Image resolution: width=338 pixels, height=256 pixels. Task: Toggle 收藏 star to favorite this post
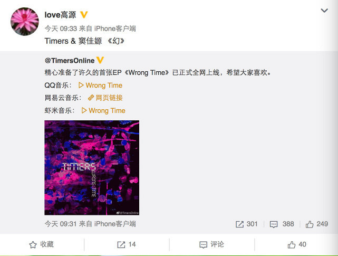pos(41,244)
